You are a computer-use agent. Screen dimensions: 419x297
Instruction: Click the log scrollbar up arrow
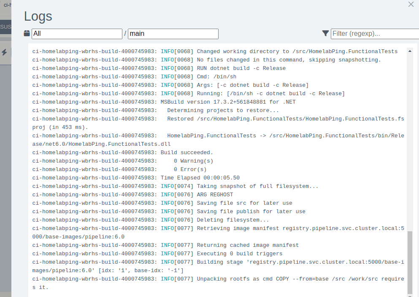tap(409, 51)
